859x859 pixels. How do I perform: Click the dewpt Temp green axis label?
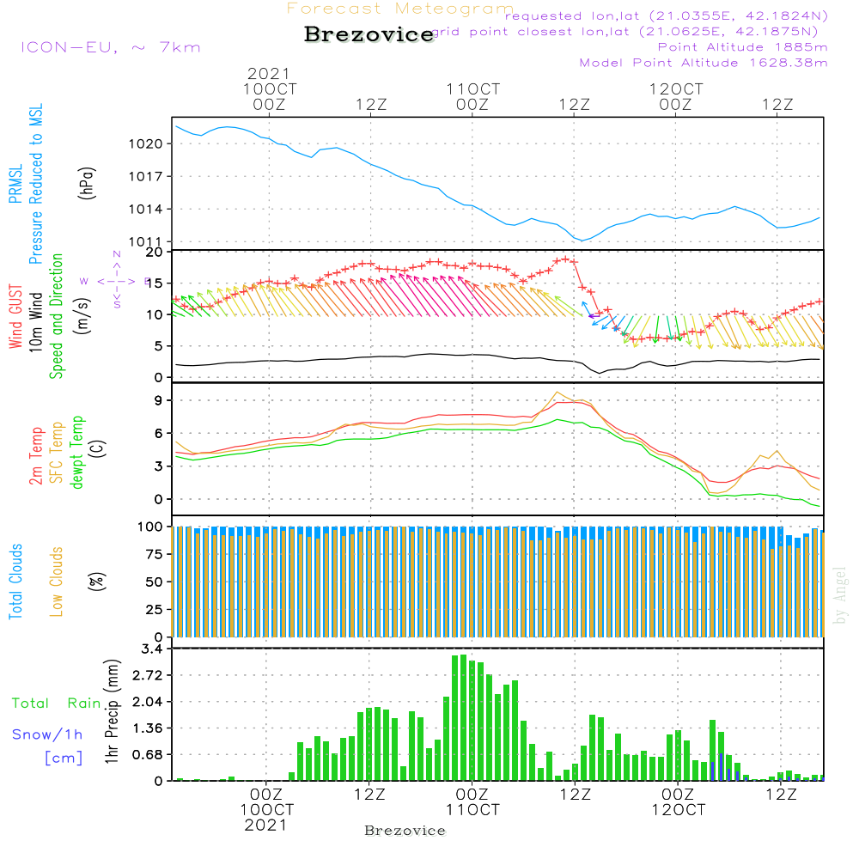[x=78, y=453]
